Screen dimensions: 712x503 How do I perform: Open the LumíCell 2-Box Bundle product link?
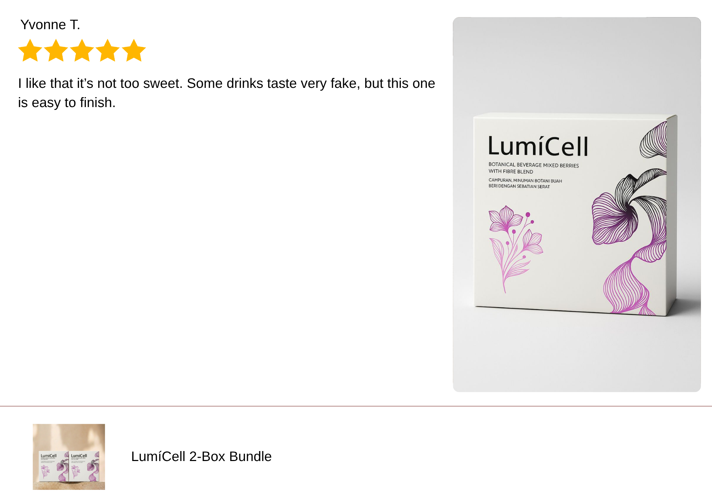click(201, 456)
